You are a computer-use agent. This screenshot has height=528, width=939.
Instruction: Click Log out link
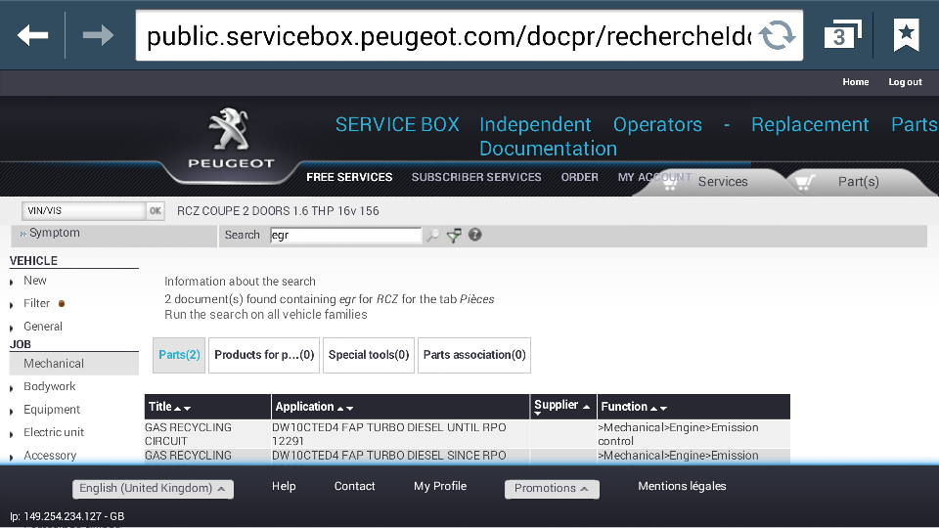(x=905, y=82)
